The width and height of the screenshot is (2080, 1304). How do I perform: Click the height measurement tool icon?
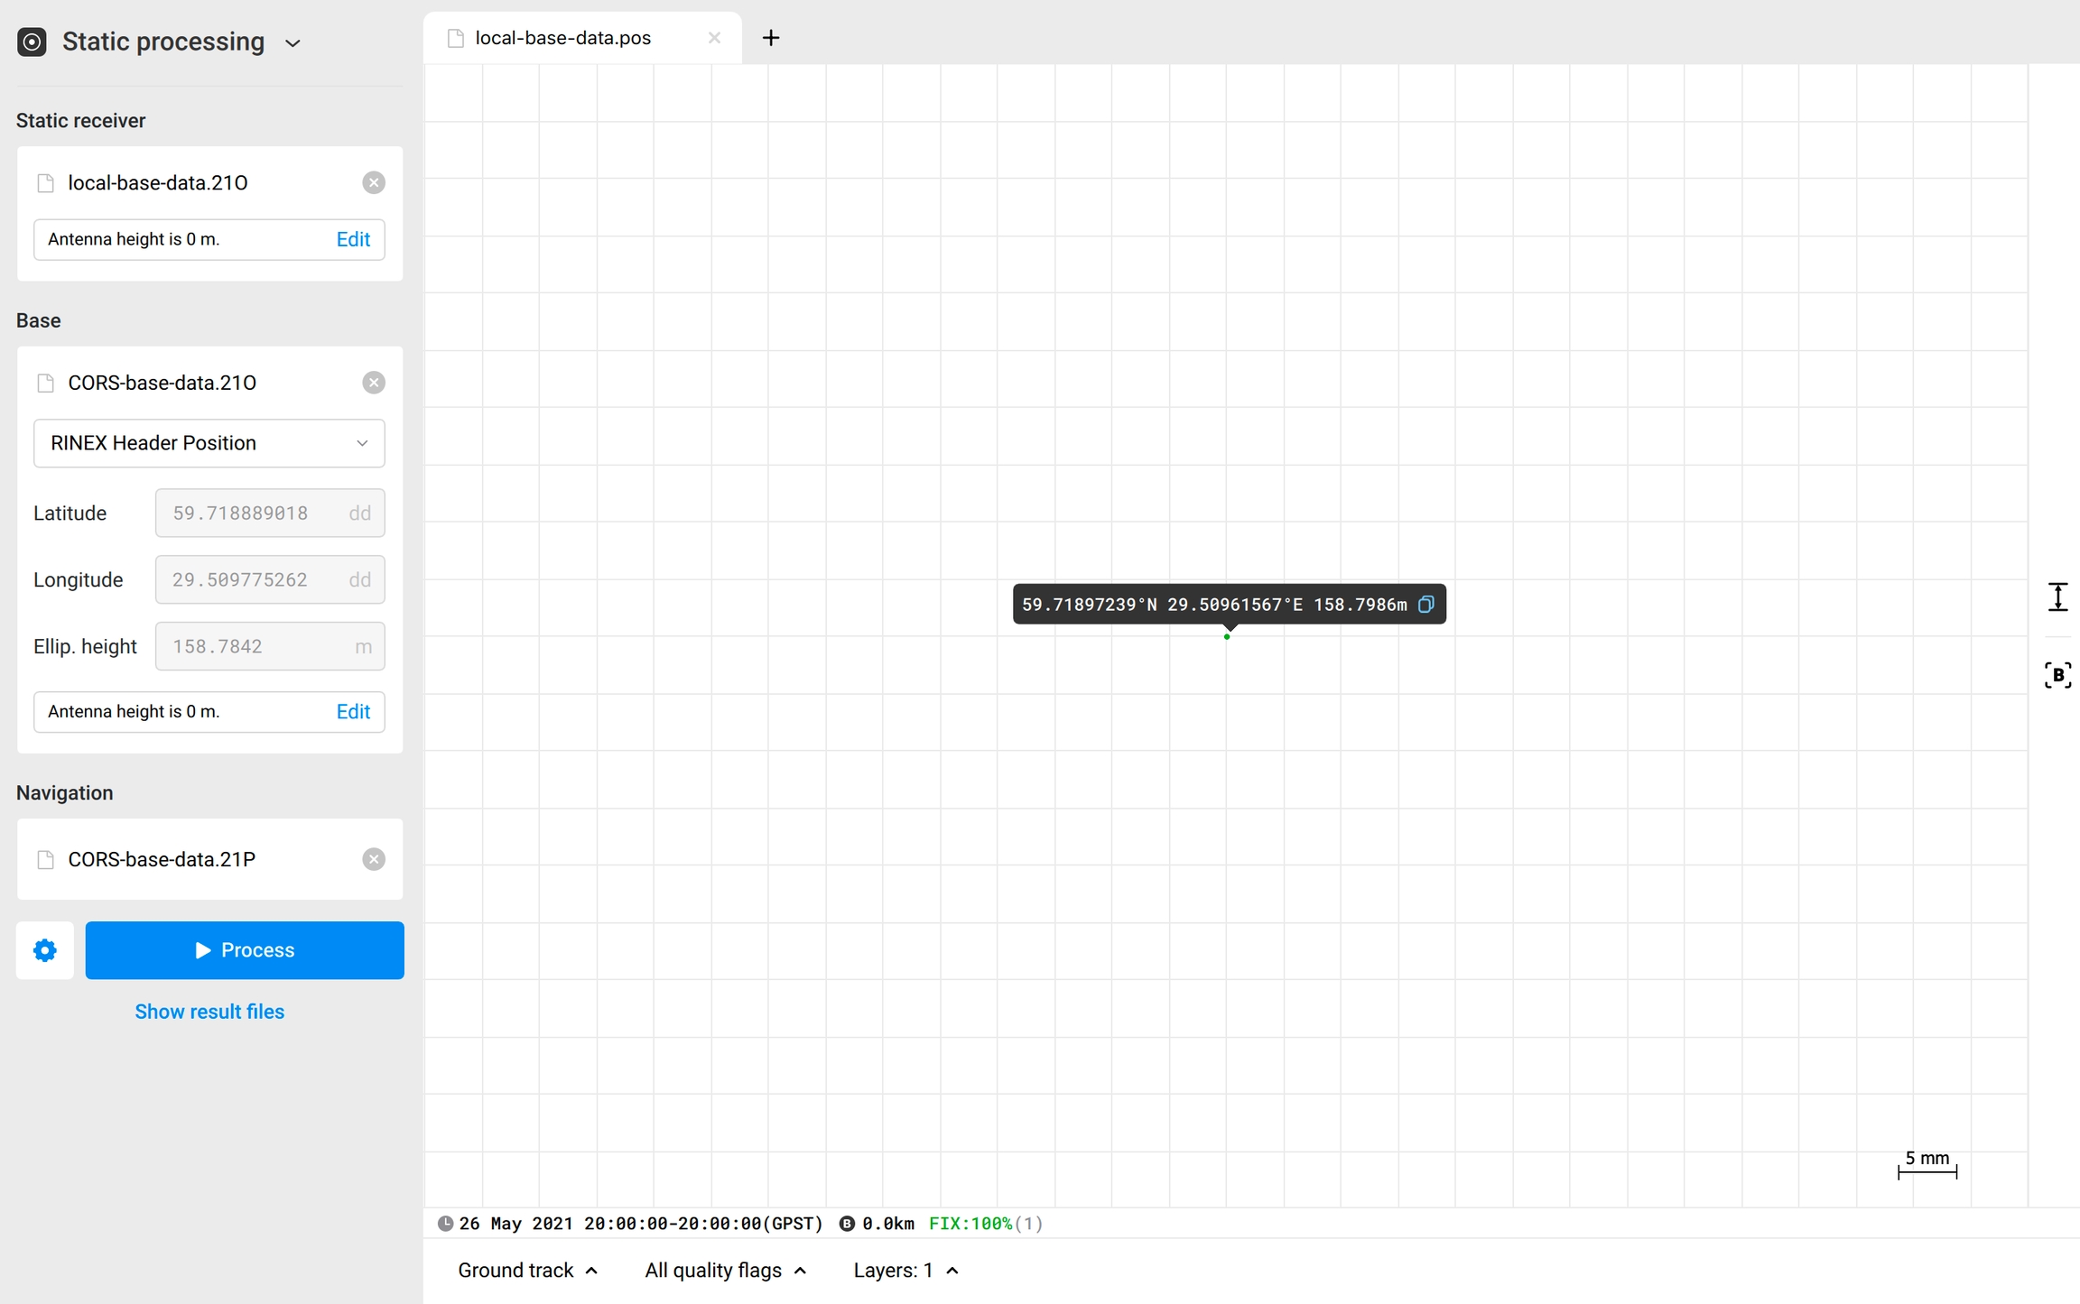pyautogui.click(x=2057, y=597)
